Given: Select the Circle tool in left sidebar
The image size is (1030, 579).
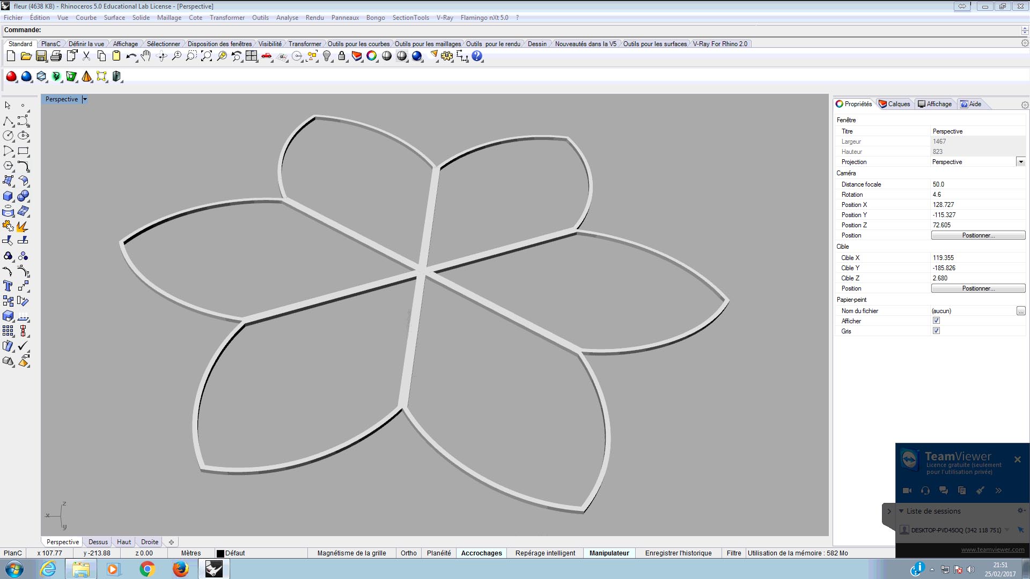Looking at the screenshot, I should tap(8, 136).
